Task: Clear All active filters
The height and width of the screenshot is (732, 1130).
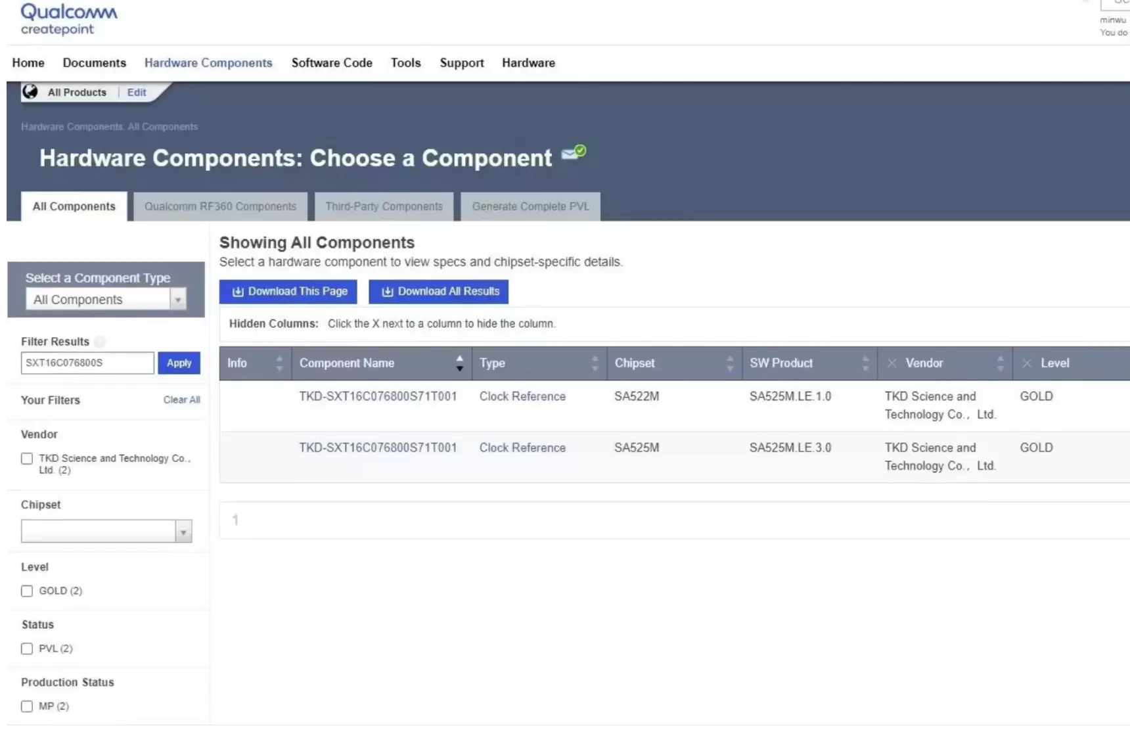Action: 182,400
